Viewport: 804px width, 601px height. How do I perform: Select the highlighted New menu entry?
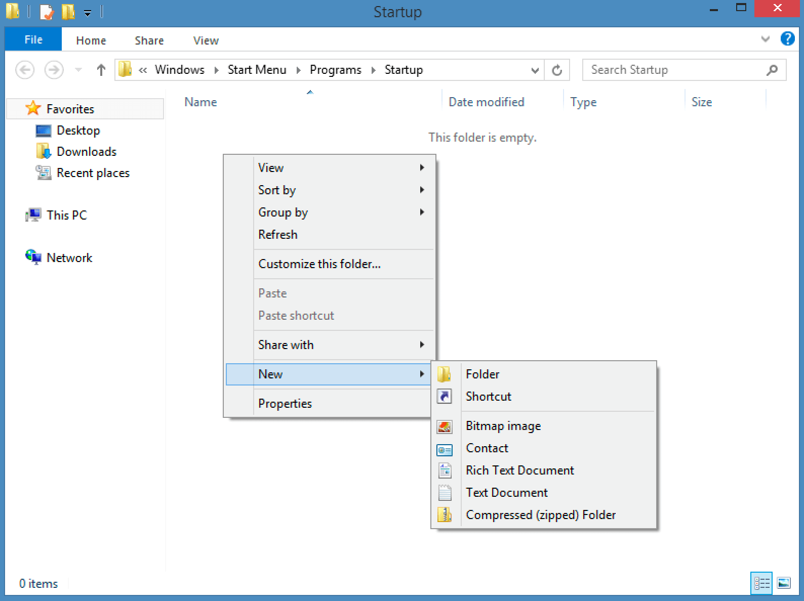(329, 374)
